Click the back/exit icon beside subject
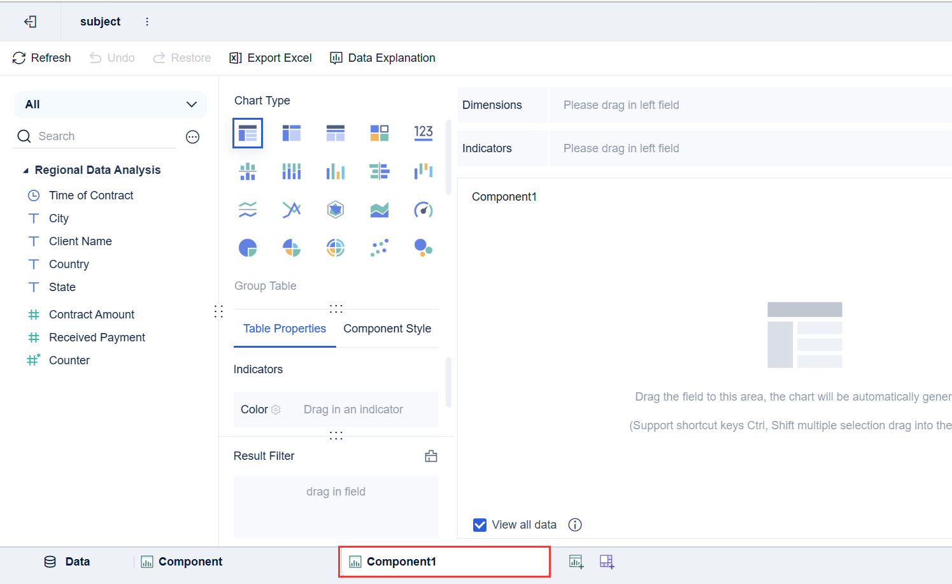952x584 pixels. (x=30, y=22)
